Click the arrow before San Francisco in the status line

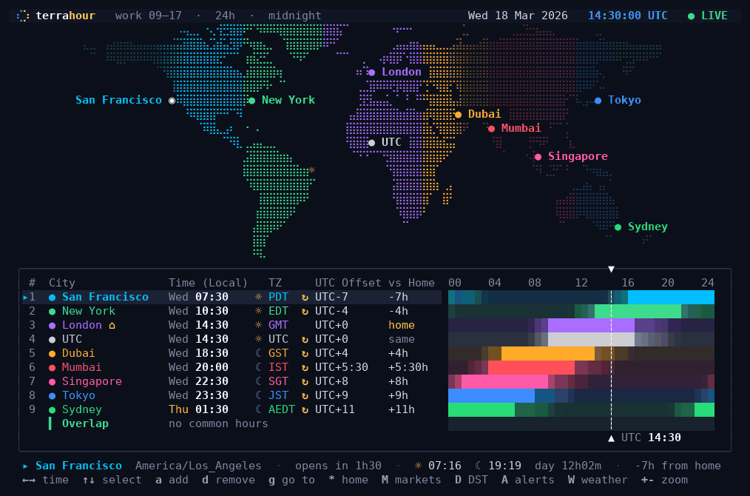25,466
